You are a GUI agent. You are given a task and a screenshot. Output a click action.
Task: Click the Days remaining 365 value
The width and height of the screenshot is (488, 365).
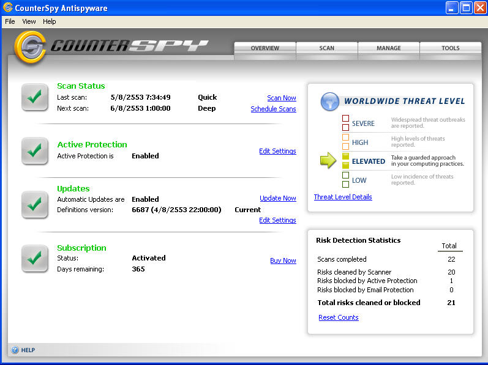tap(138, 270)
